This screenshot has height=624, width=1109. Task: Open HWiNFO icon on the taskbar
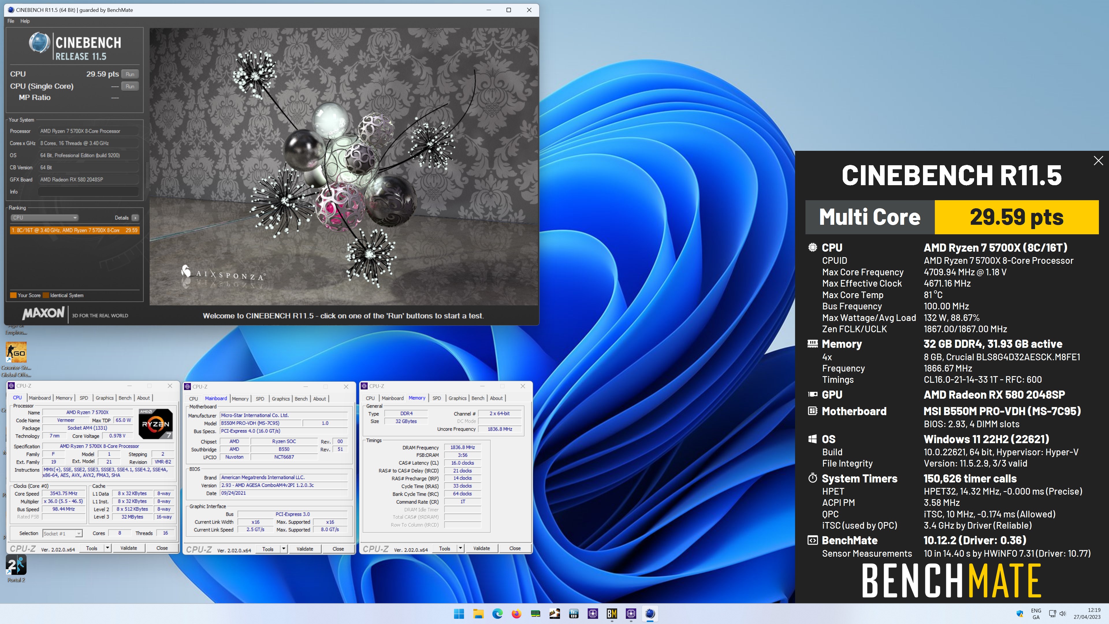[574, 614]
